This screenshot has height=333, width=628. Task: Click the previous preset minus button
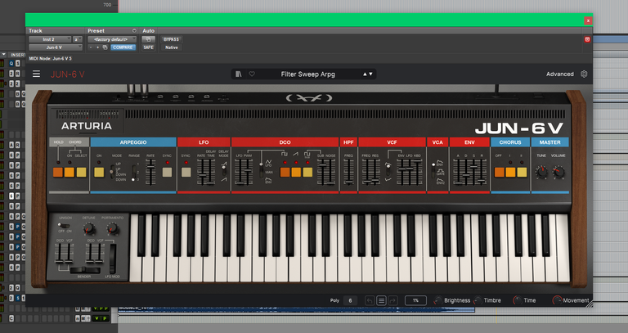(91, 47)
